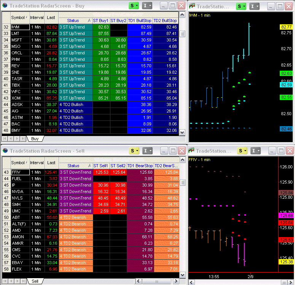Select MMM symbol cell in Buy window

pyautogui.click(x=20, y=27)
